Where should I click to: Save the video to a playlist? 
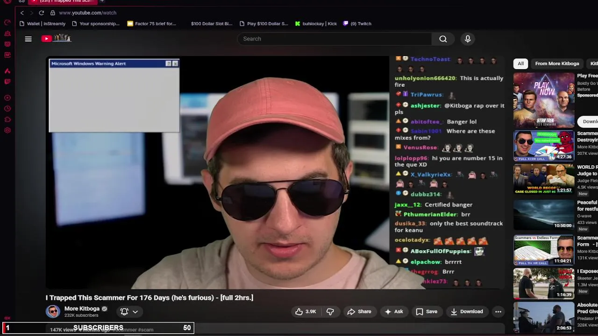click(x=426, y=311)
